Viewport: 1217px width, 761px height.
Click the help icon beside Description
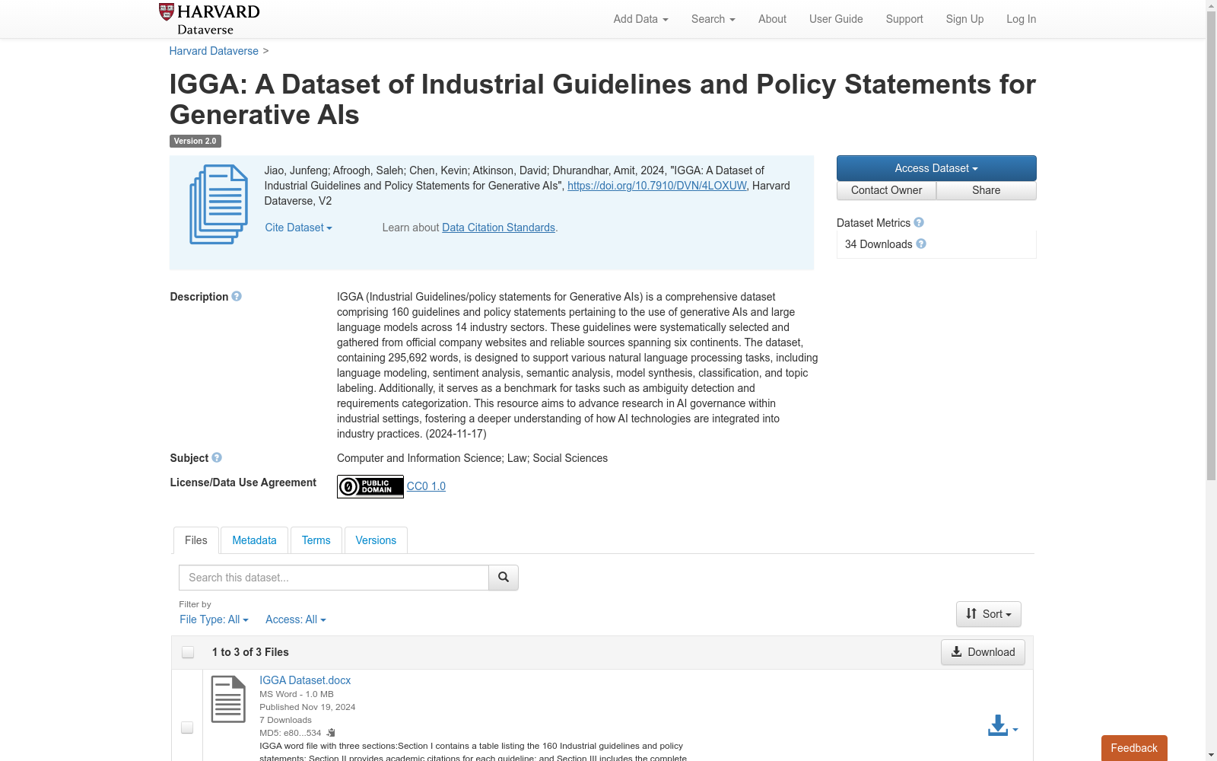[x=237, y=296]
